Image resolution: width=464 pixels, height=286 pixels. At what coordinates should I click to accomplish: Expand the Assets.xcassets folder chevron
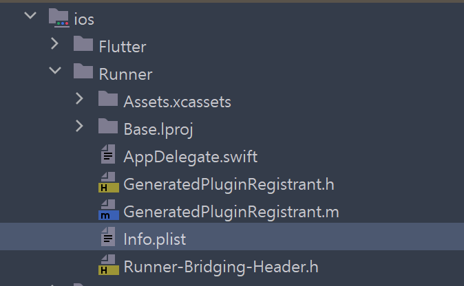click(x=79, y=98)
